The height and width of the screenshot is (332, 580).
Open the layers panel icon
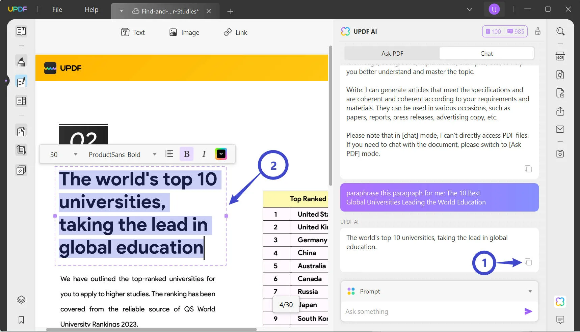pyautogui.click(x=21, y=300)
